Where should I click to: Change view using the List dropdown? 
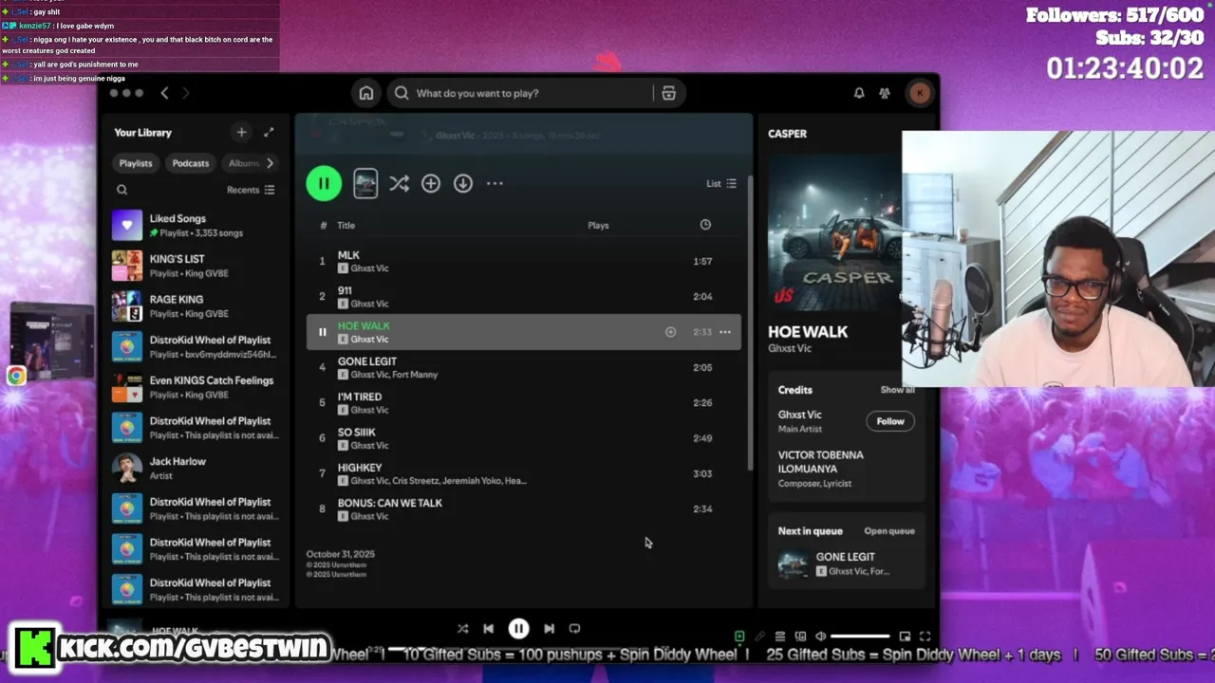(721, 183)
